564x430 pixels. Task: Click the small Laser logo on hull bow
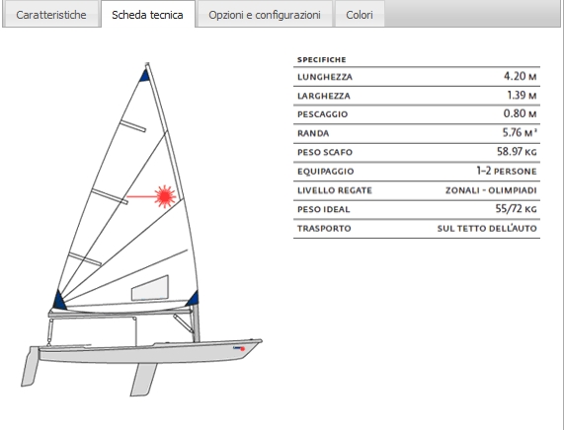tap(239, 348)
